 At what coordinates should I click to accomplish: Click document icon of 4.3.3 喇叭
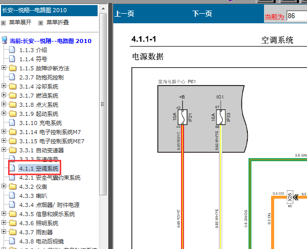pyautogui.click(x=12, y=195)
